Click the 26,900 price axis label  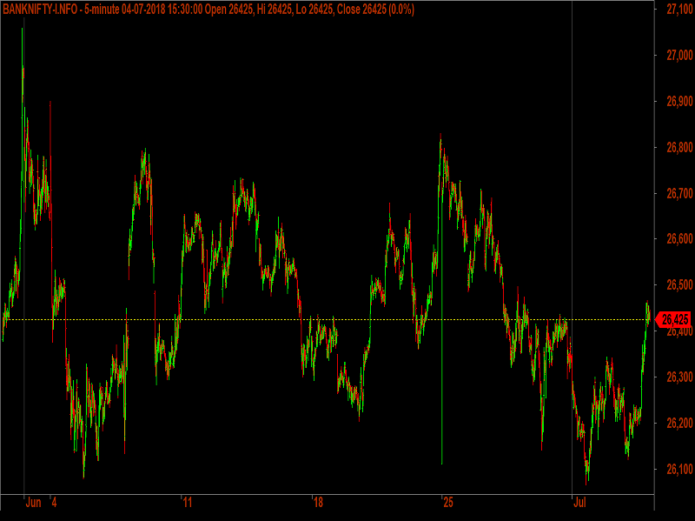tap(679, 101)
